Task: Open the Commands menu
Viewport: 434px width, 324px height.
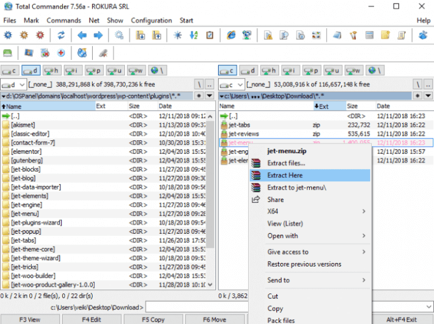Action: 64,20
